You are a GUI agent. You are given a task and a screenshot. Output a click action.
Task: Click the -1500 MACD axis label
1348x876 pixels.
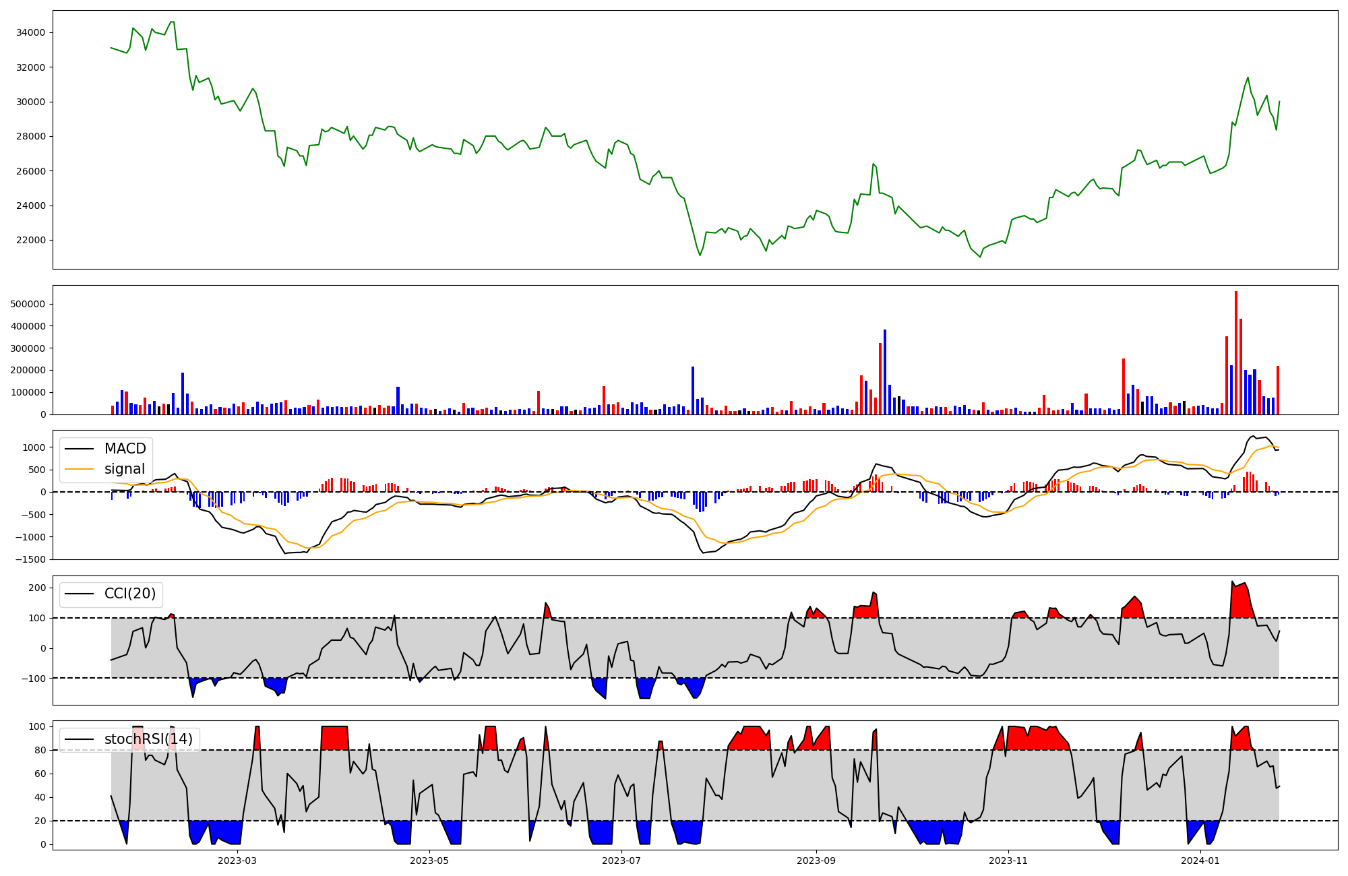(x=30, y=559)
